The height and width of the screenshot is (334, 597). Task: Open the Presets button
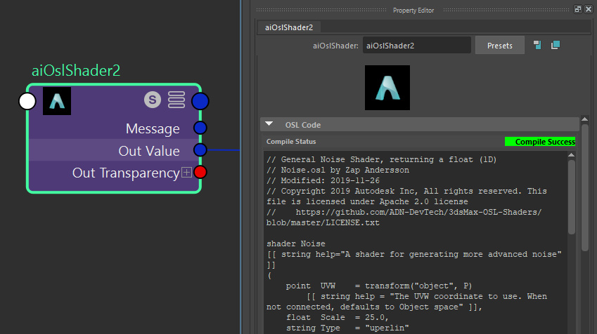coord(499,45)
